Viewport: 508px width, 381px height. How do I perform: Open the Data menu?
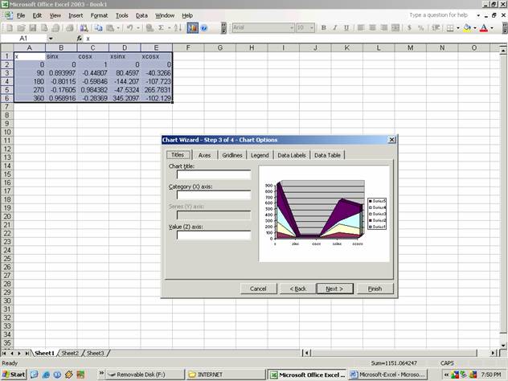[x=141, y=15]
